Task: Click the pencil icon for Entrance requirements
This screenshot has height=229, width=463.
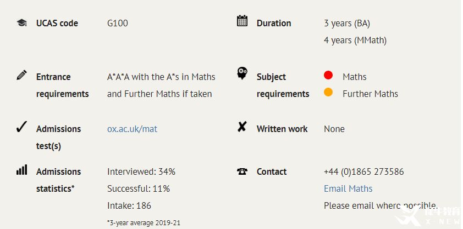Action: click(x=21, y=75)
